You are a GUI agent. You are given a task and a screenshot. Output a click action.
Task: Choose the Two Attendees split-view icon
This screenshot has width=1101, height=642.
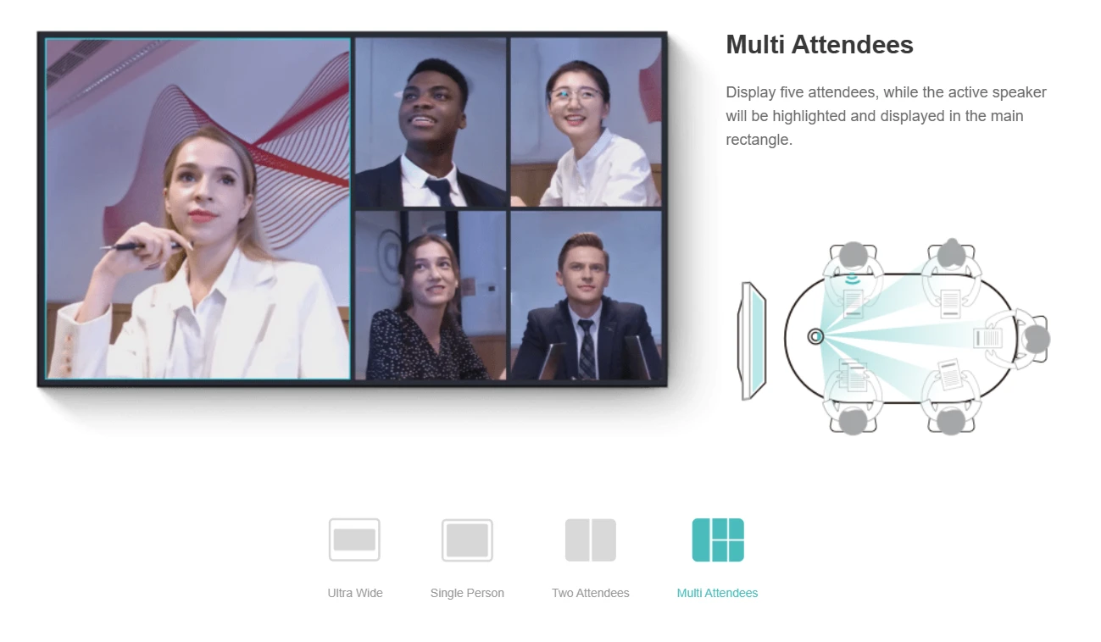tap(591, 540)
